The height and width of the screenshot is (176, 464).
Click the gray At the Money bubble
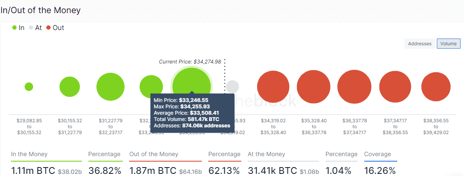click(x=232, y=86)
